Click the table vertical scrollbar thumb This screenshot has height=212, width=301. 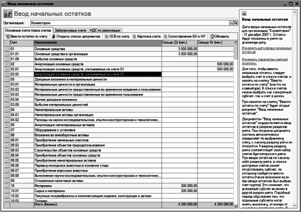pos(236,52)
